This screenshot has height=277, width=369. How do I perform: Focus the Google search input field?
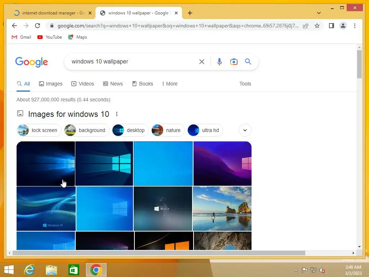[133, 61]
